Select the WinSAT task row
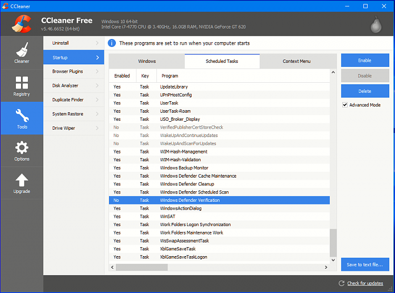The width and height of the screenshot is (395, 293). 219,217
